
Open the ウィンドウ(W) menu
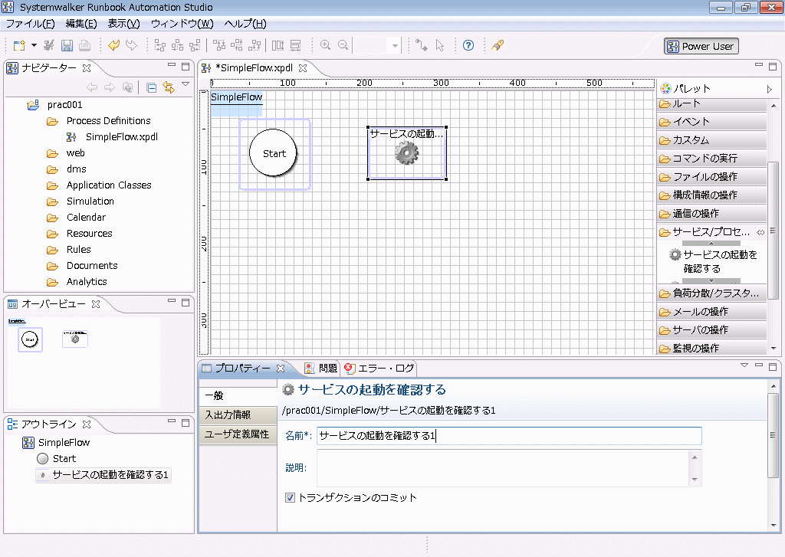pos(182,24)
